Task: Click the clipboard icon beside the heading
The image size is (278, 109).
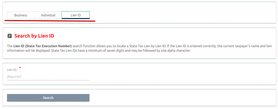Action: (10, 36)
